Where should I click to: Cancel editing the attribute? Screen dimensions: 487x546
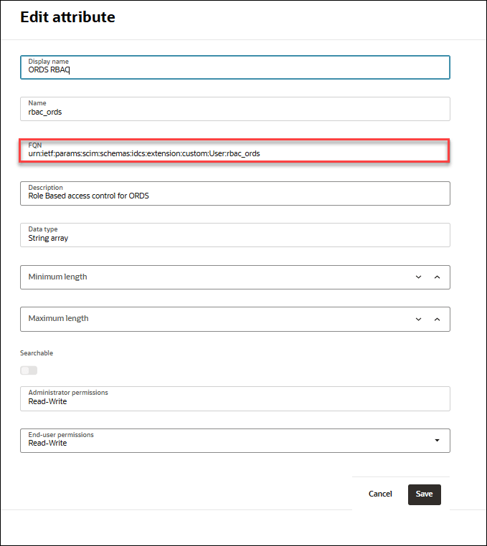click(x=380, y=494)
